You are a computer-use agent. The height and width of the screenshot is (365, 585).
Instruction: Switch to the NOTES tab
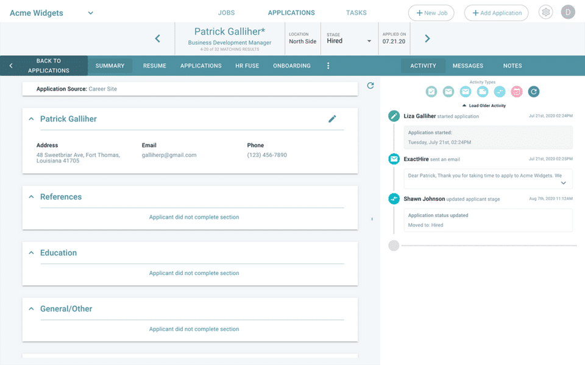coord(512,66)
